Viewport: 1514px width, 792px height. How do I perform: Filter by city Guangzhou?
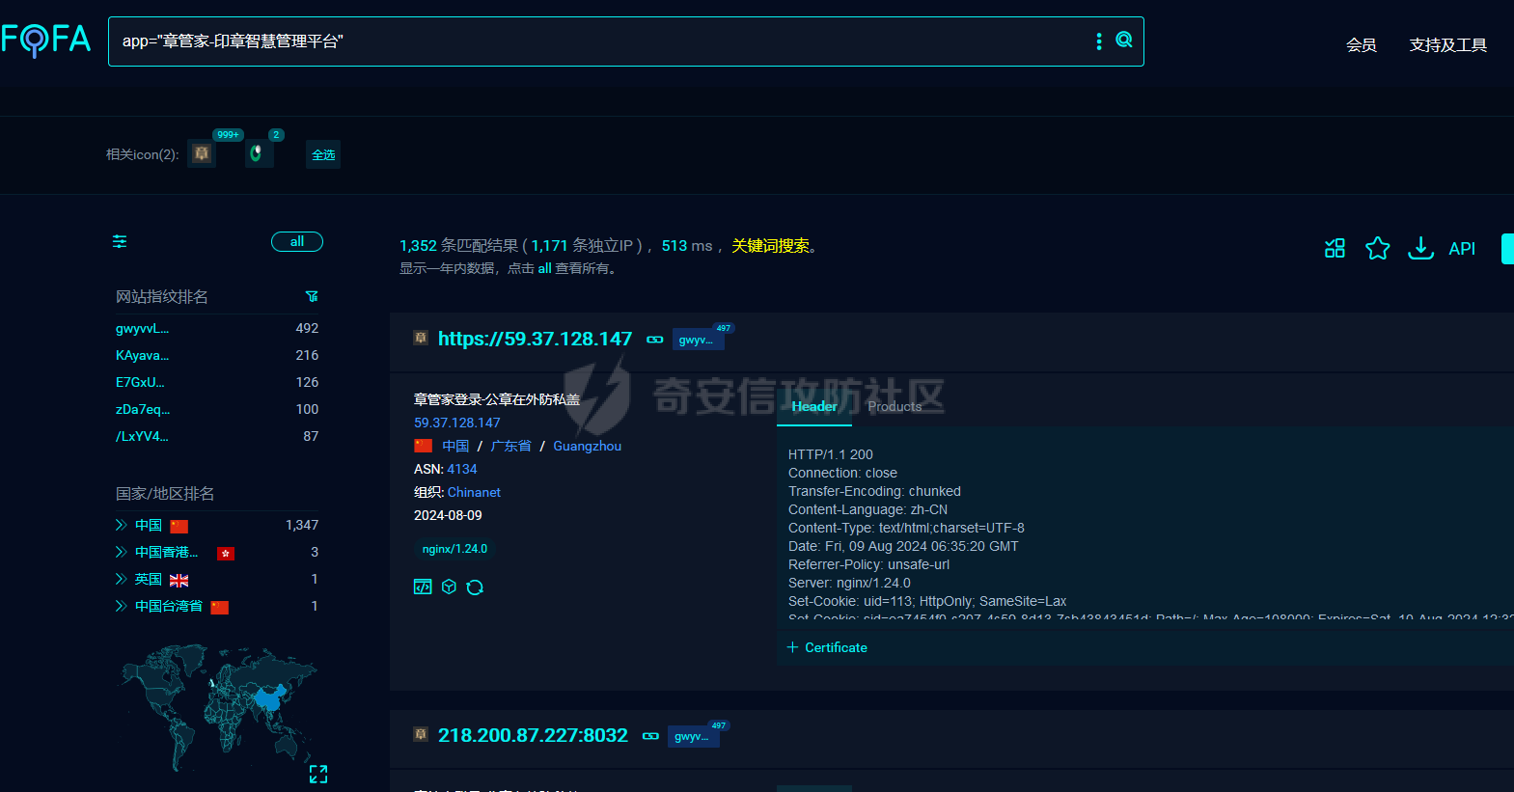(587, 446)
